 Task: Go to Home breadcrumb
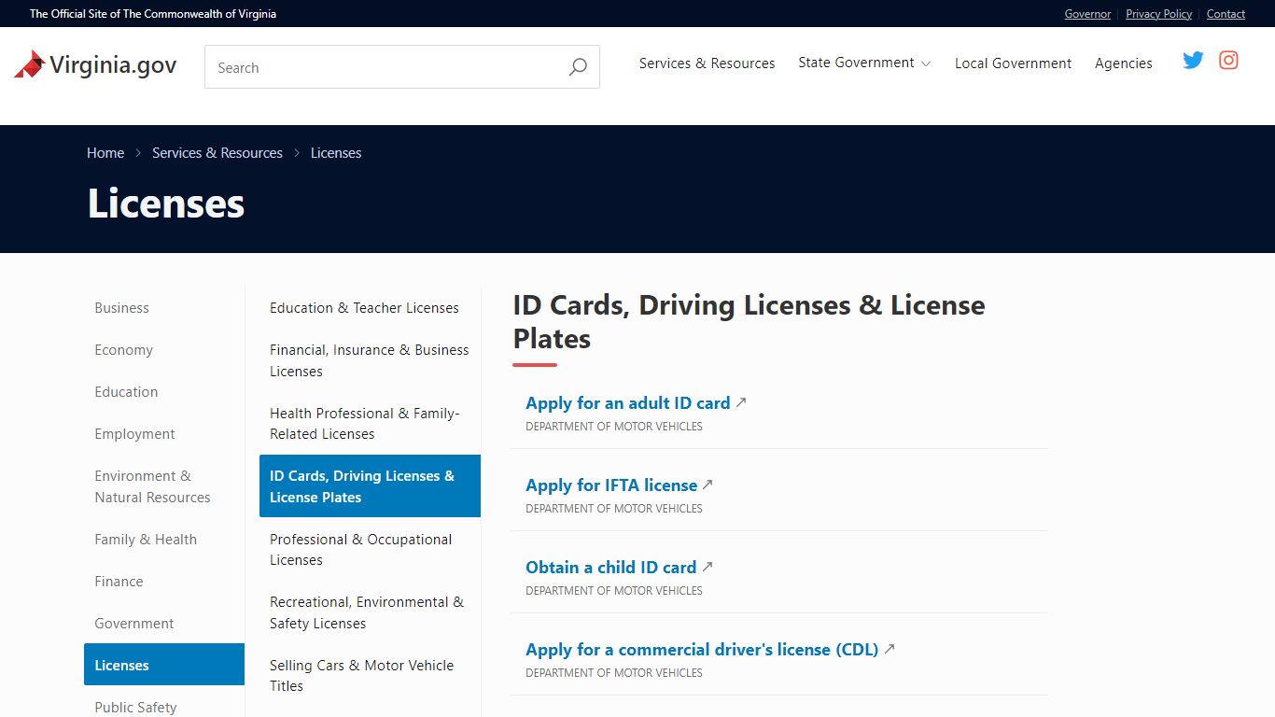(105, 153)
